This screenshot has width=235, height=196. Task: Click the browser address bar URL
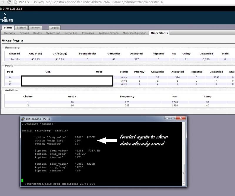click(x=94, y=2)
